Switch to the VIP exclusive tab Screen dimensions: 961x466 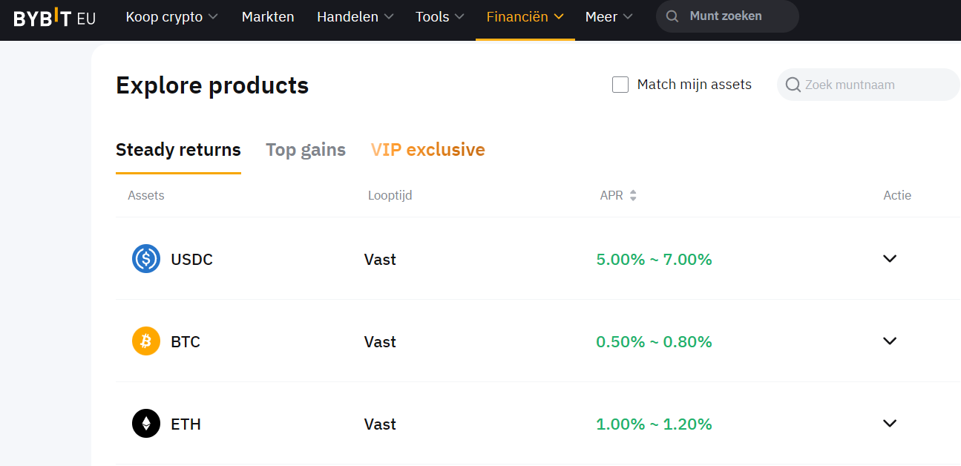point(427,150)
